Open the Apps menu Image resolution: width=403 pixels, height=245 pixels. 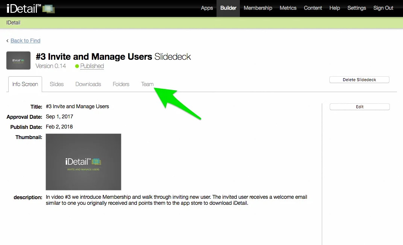(x=207, y=8)
